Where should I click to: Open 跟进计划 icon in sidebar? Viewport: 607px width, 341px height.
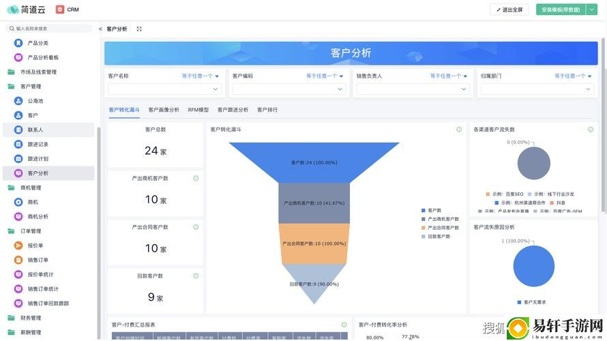[x=18, y=159]
